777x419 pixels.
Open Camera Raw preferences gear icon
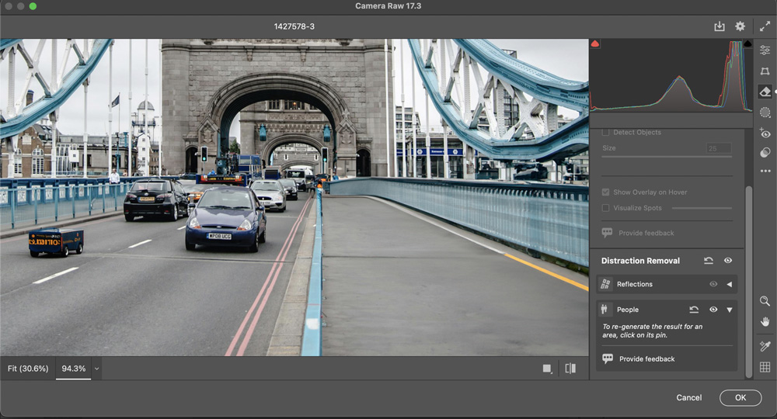(x=740, y=26)
